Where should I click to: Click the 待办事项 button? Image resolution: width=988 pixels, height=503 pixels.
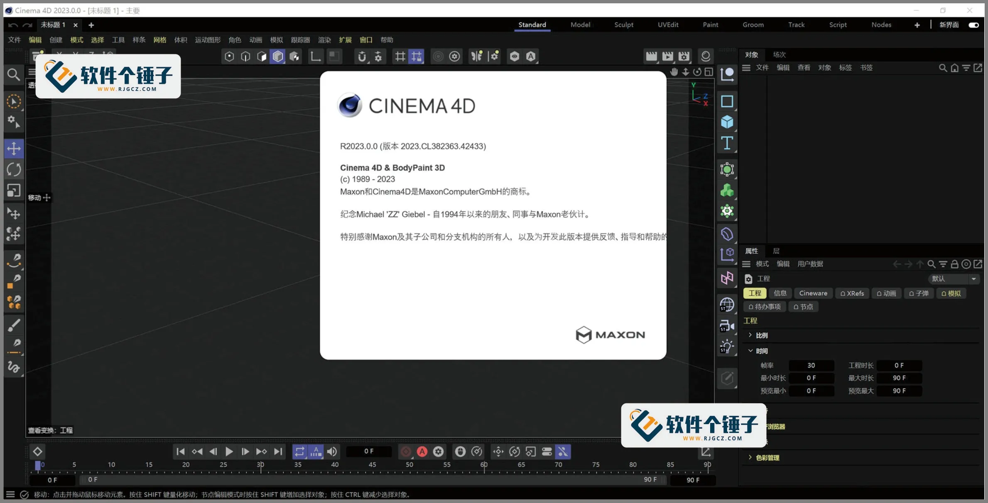(x=764, y=307)
